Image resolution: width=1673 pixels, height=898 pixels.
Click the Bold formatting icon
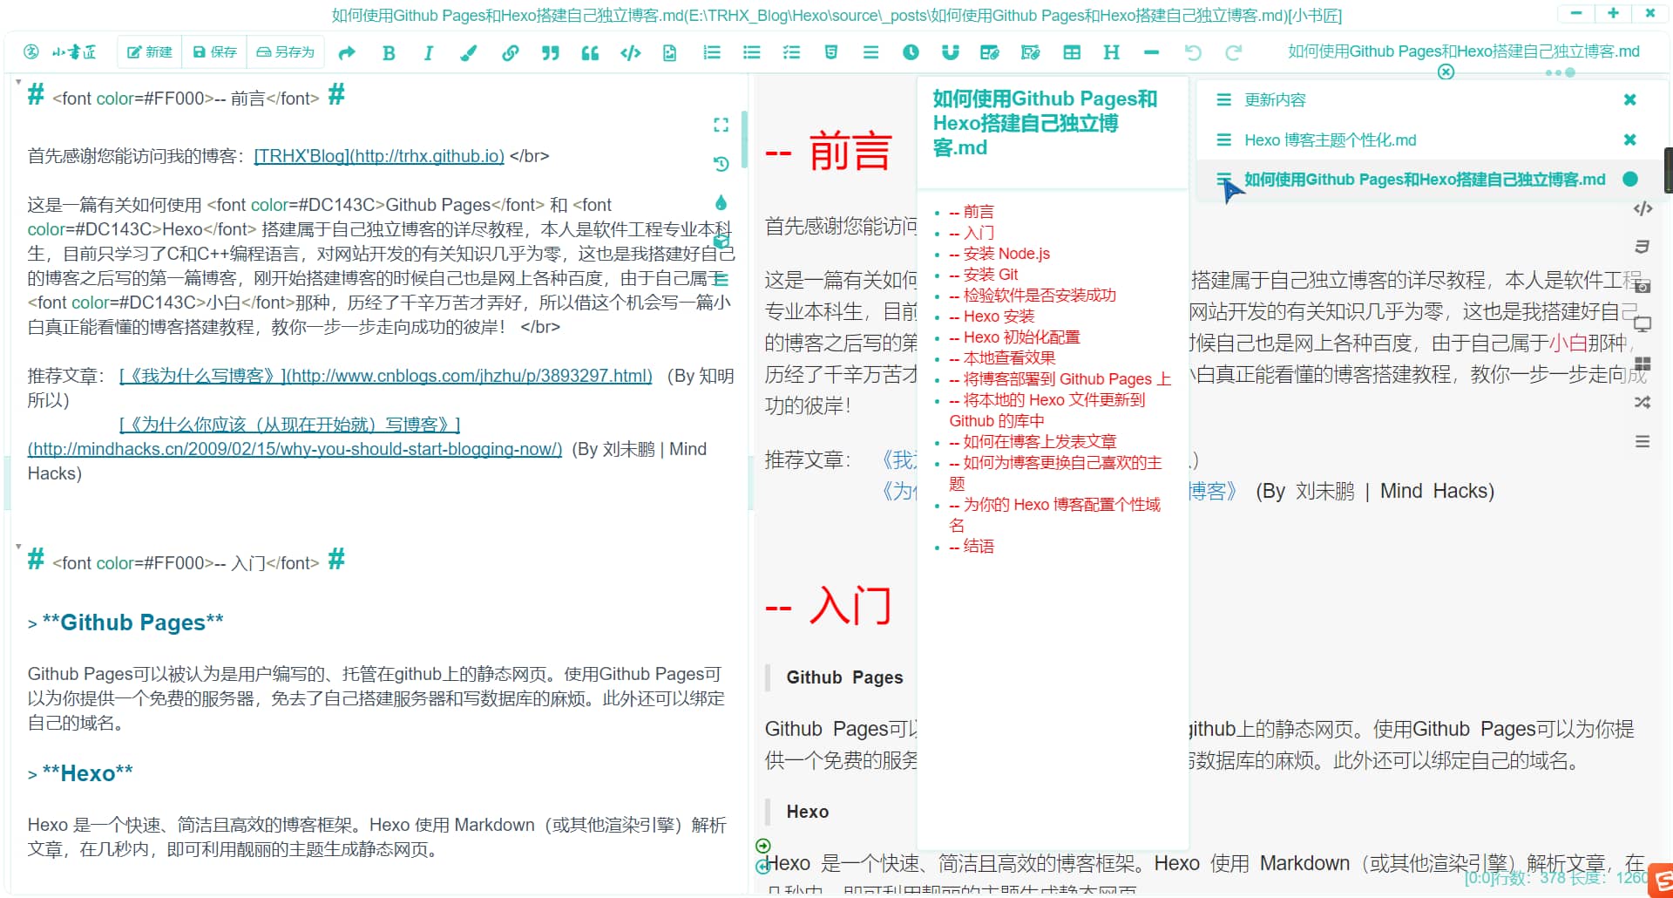pos(389,53)
